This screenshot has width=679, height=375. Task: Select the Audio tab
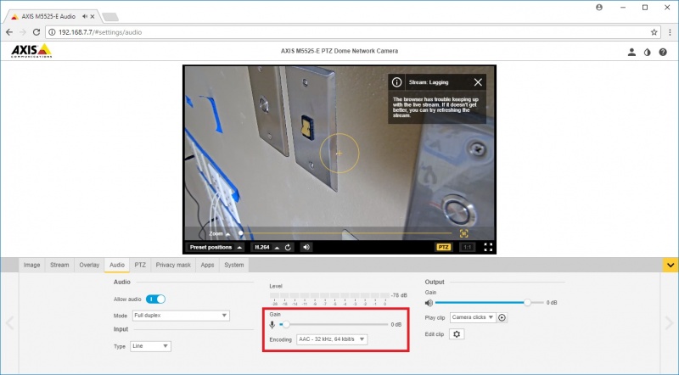117,265
